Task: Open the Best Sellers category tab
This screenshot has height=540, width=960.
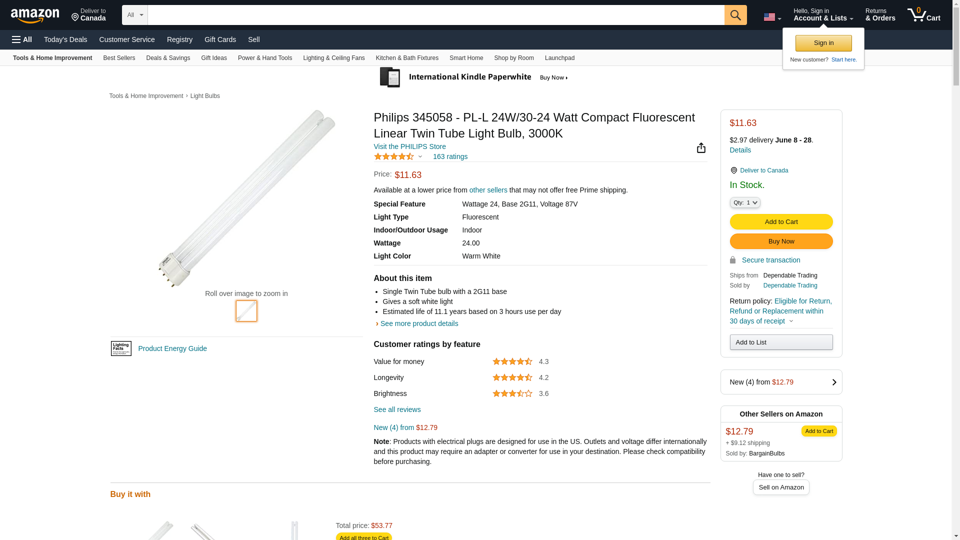Action: (119, 58)
